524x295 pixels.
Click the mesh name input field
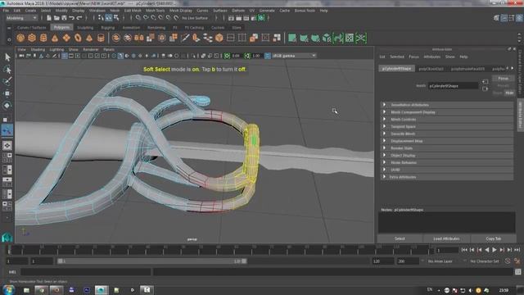453,86
